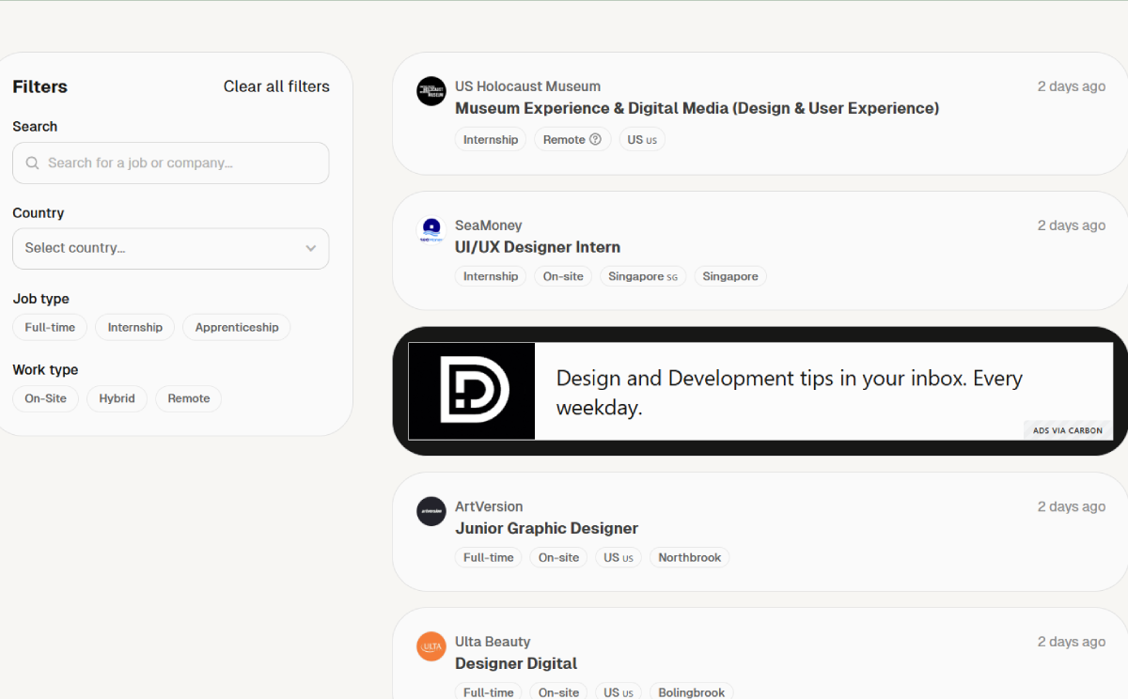Toggle the Apprenticeship job type filter

click(237, 327)
